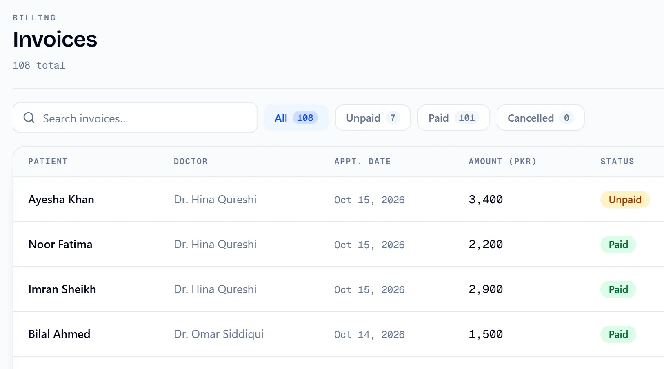The width and height of the screenshot is (664, 369).
Task: Open Ayesha Khan's invoice
Action: click(x=339, y=200)
